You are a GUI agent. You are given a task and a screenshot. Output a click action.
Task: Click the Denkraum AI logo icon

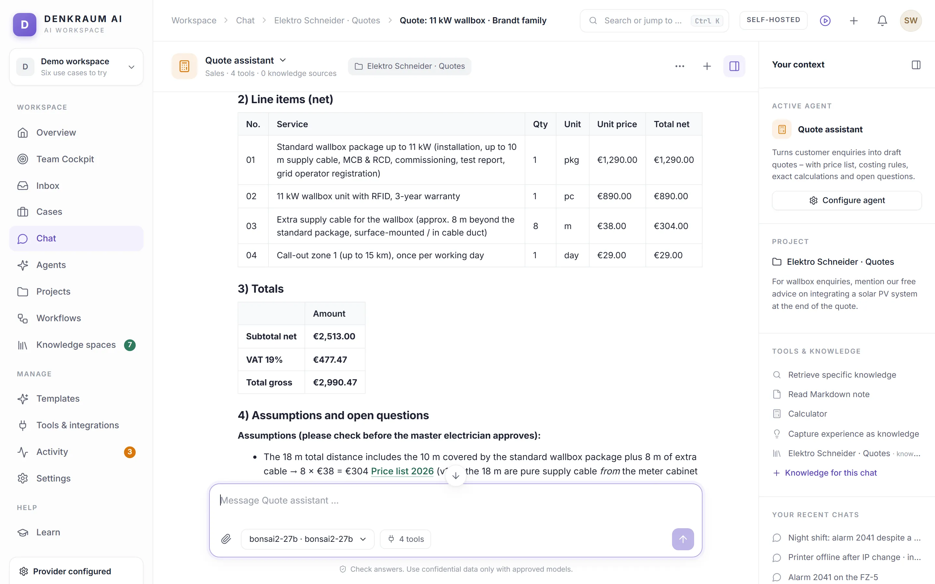point(24,24)
